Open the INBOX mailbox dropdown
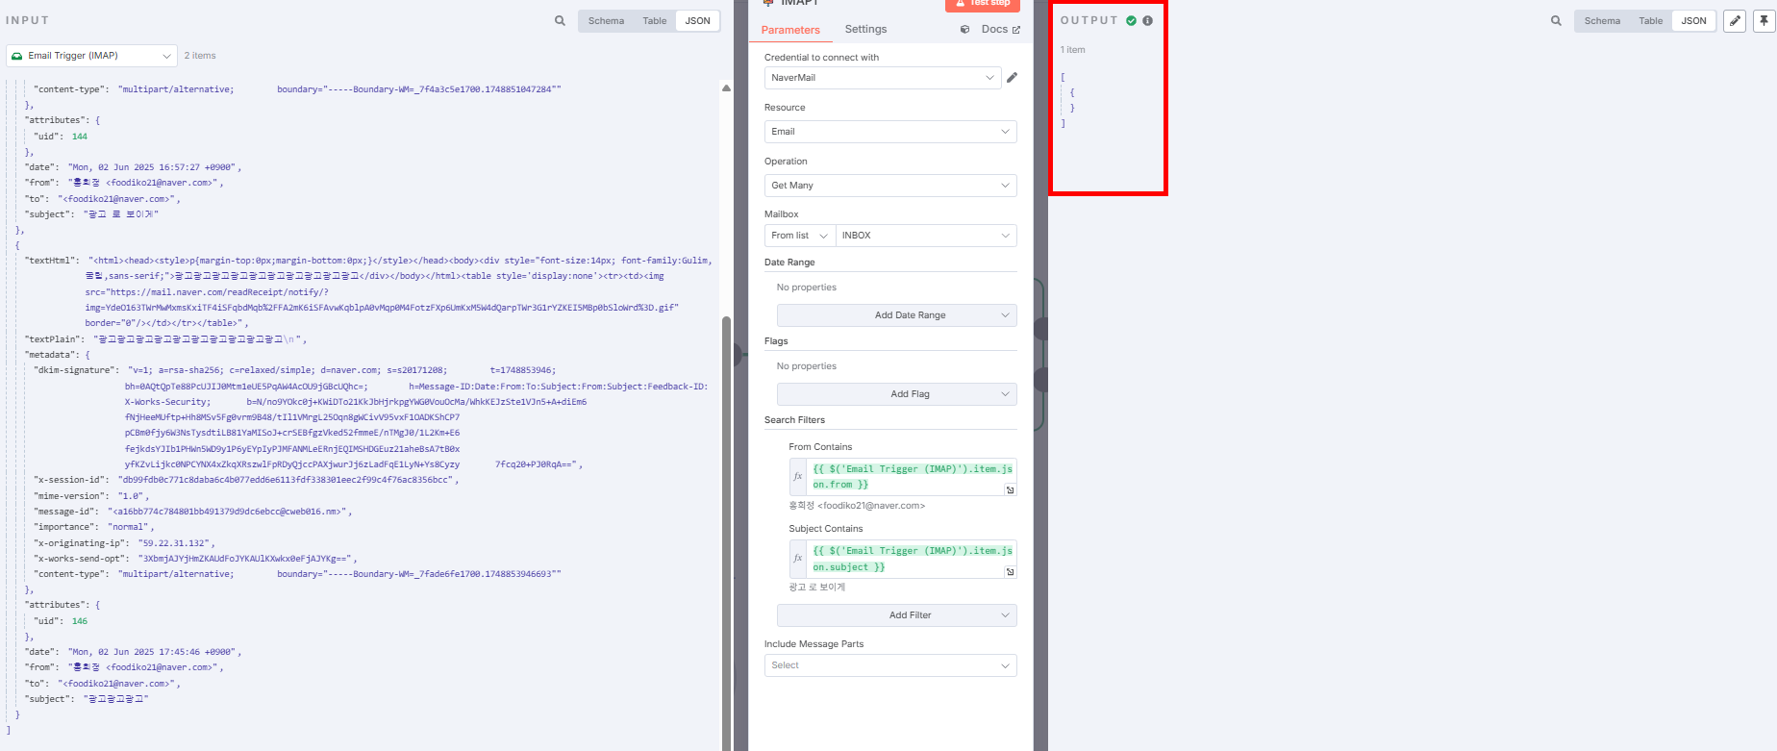 point(926,236)
